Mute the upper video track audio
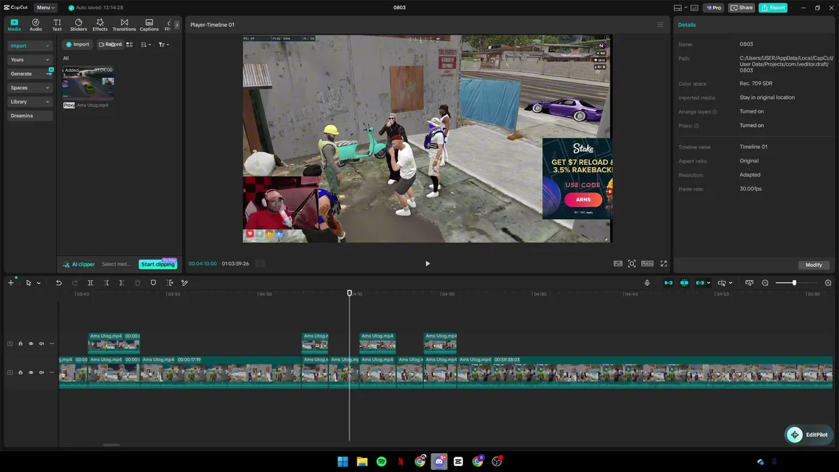This screenshot has height=472, width=839. [x=41, y=344]
